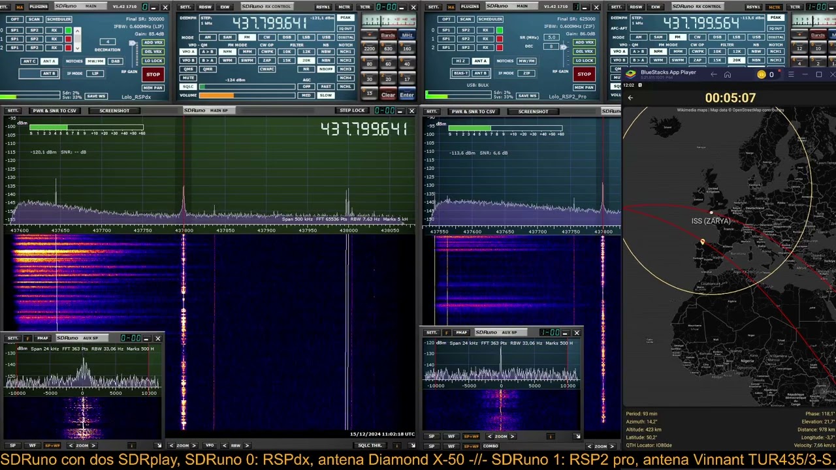Click the BlueStacks home icon

[727, 74]
